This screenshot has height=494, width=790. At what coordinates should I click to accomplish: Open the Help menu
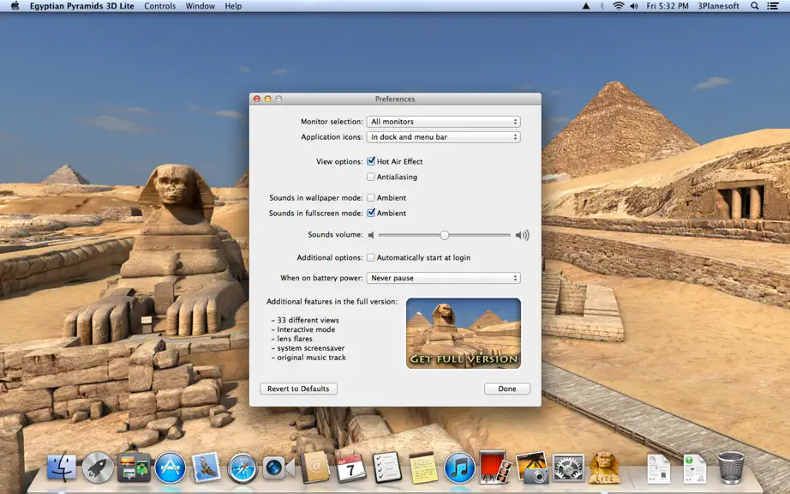233,6
